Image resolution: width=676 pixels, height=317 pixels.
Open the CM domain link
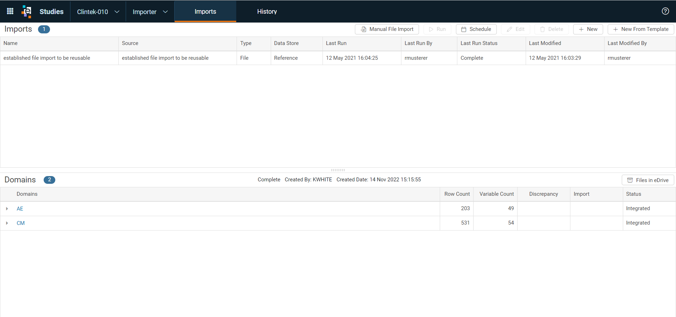click(20, 223)
